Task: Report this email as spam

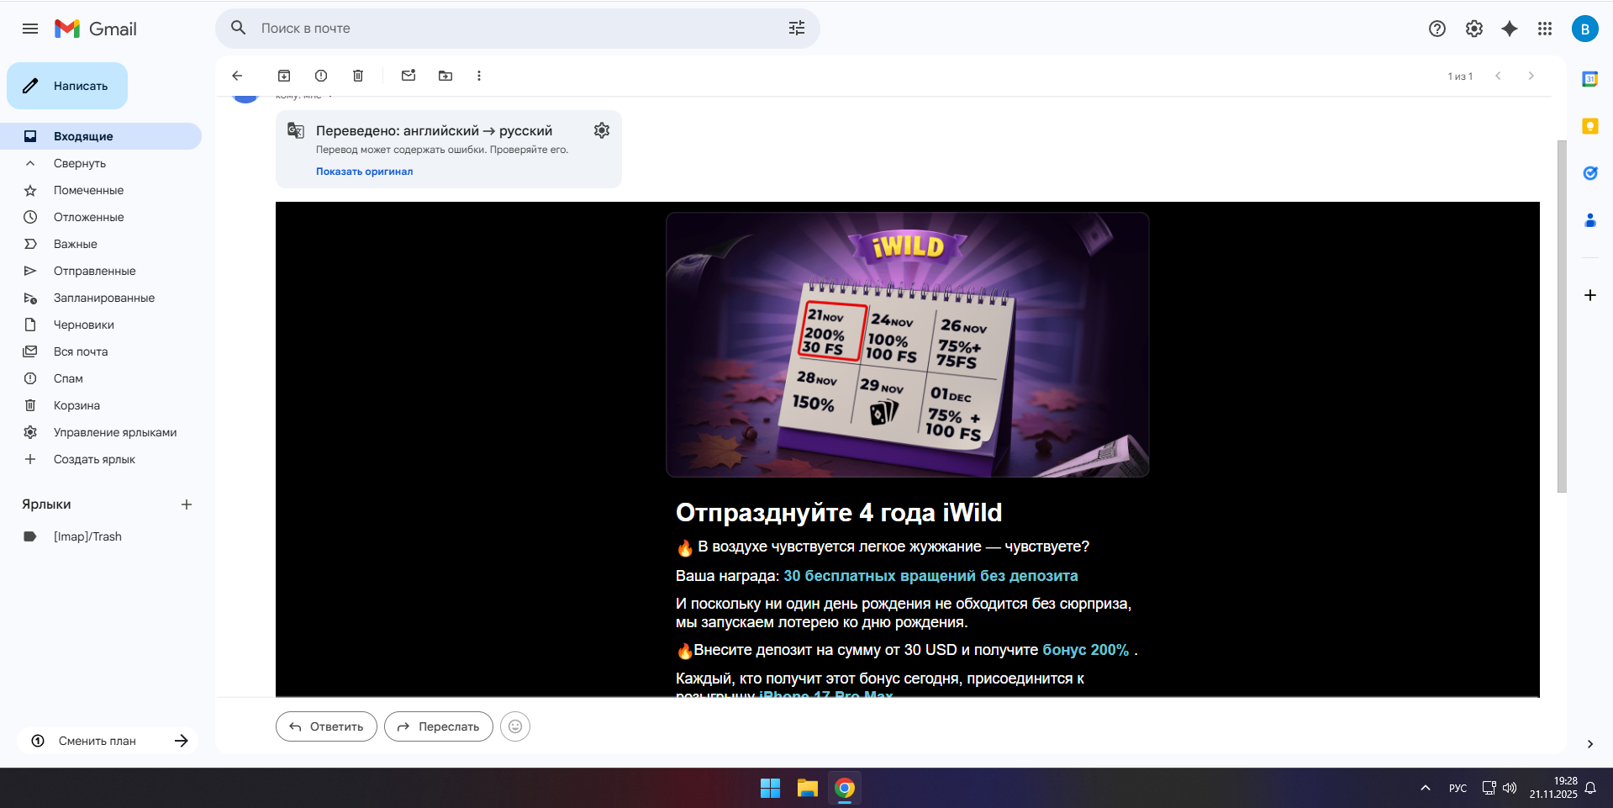Action: [321, 76]
